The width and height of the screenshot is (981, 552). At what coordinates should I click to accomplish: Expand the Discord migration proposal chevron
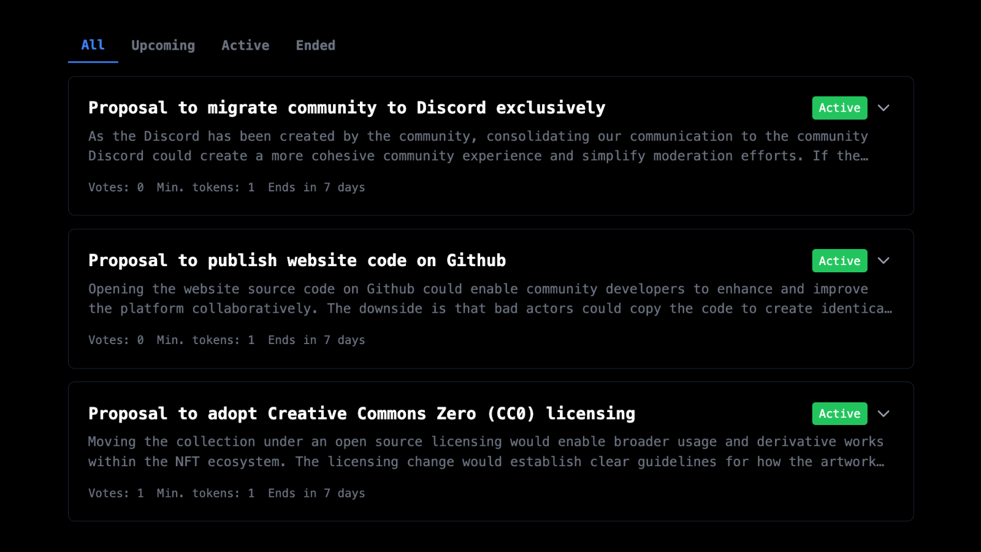[884, 108]
